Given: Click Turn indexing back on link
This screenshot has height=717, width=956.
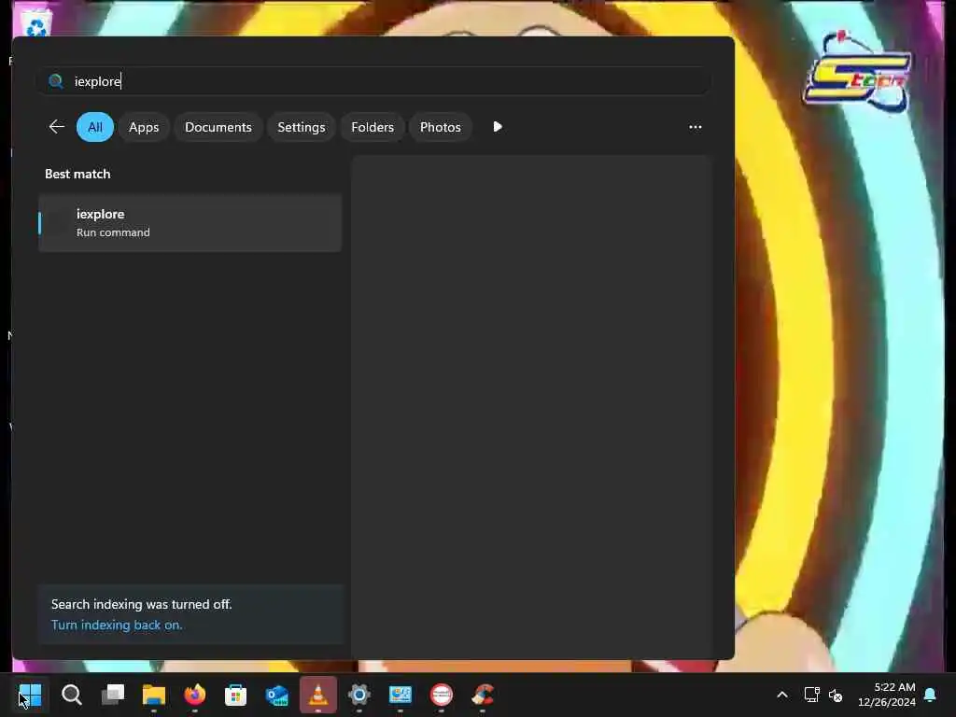Looking at the screenshot, I should click(x=117, y=625).
